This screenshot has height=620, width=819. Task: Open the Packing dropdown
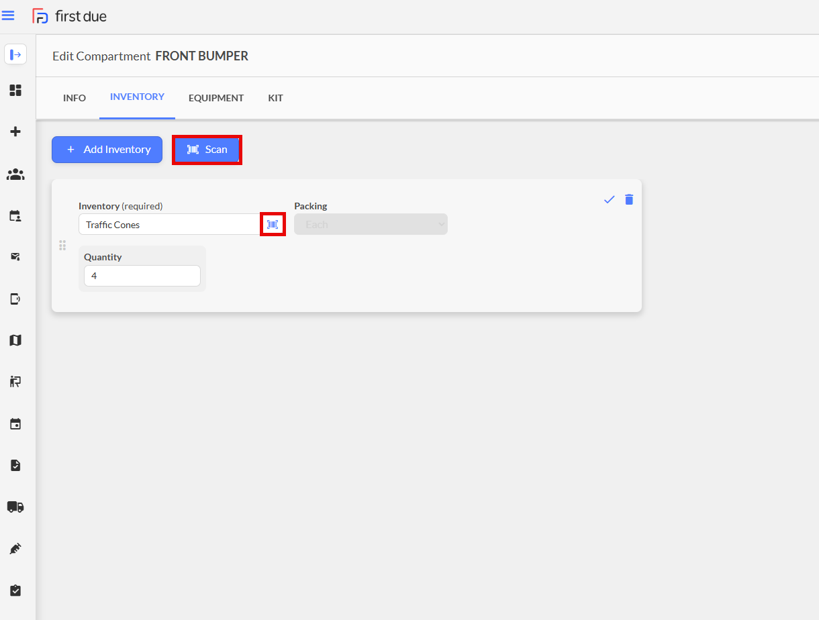371,224
